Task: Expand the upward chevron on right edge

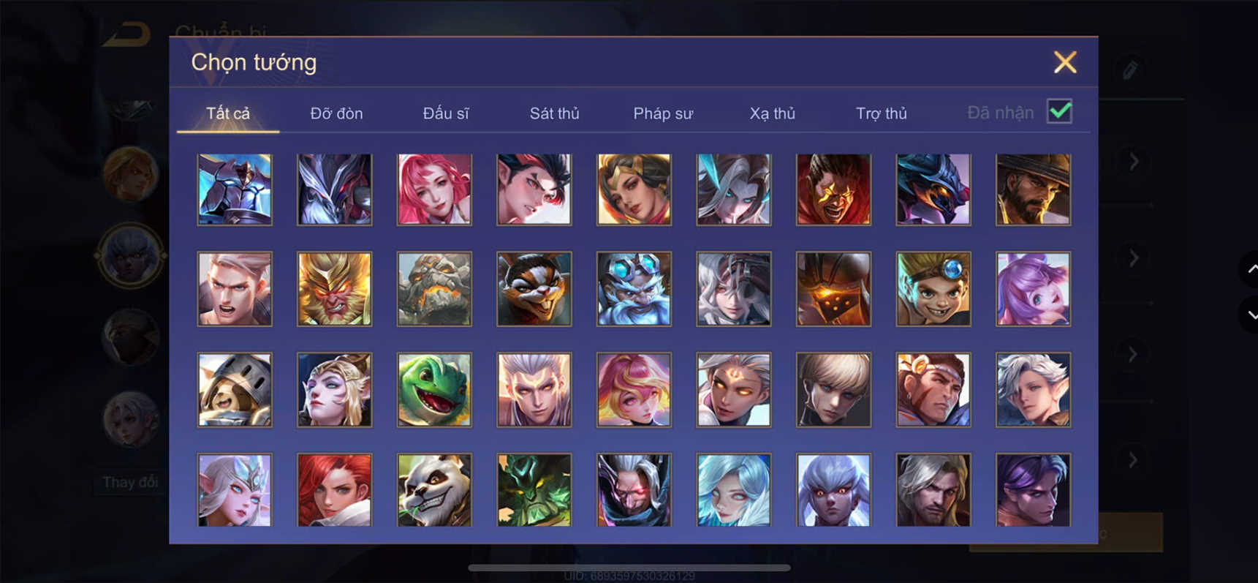Action: click(x=1251, y=269)
